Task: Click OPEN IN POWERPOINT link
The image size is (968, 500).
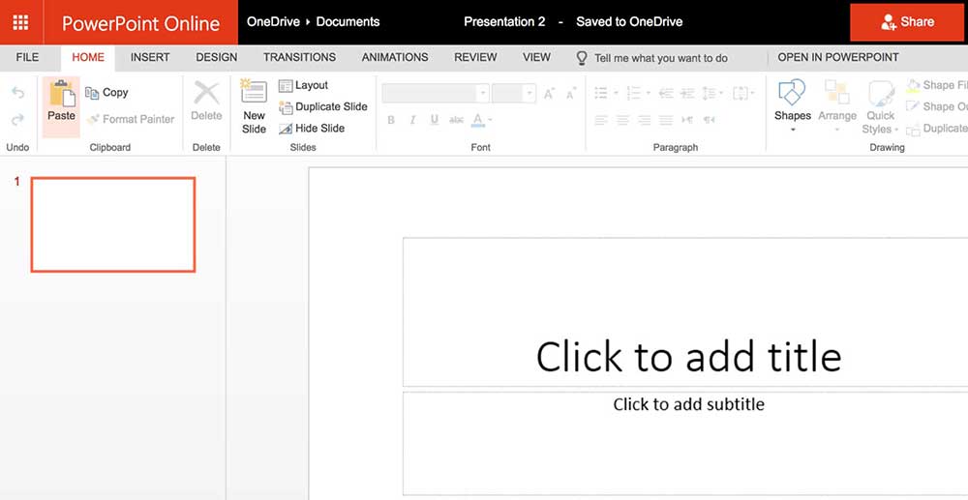Action: (x=838, y=57)
